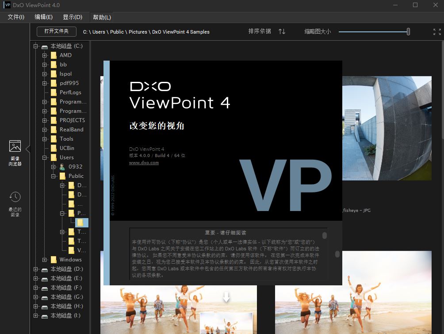Viewport: 444px width, 334px height.
Task: Open the 文件(I) menu
Action: click(x=15, y=17)
